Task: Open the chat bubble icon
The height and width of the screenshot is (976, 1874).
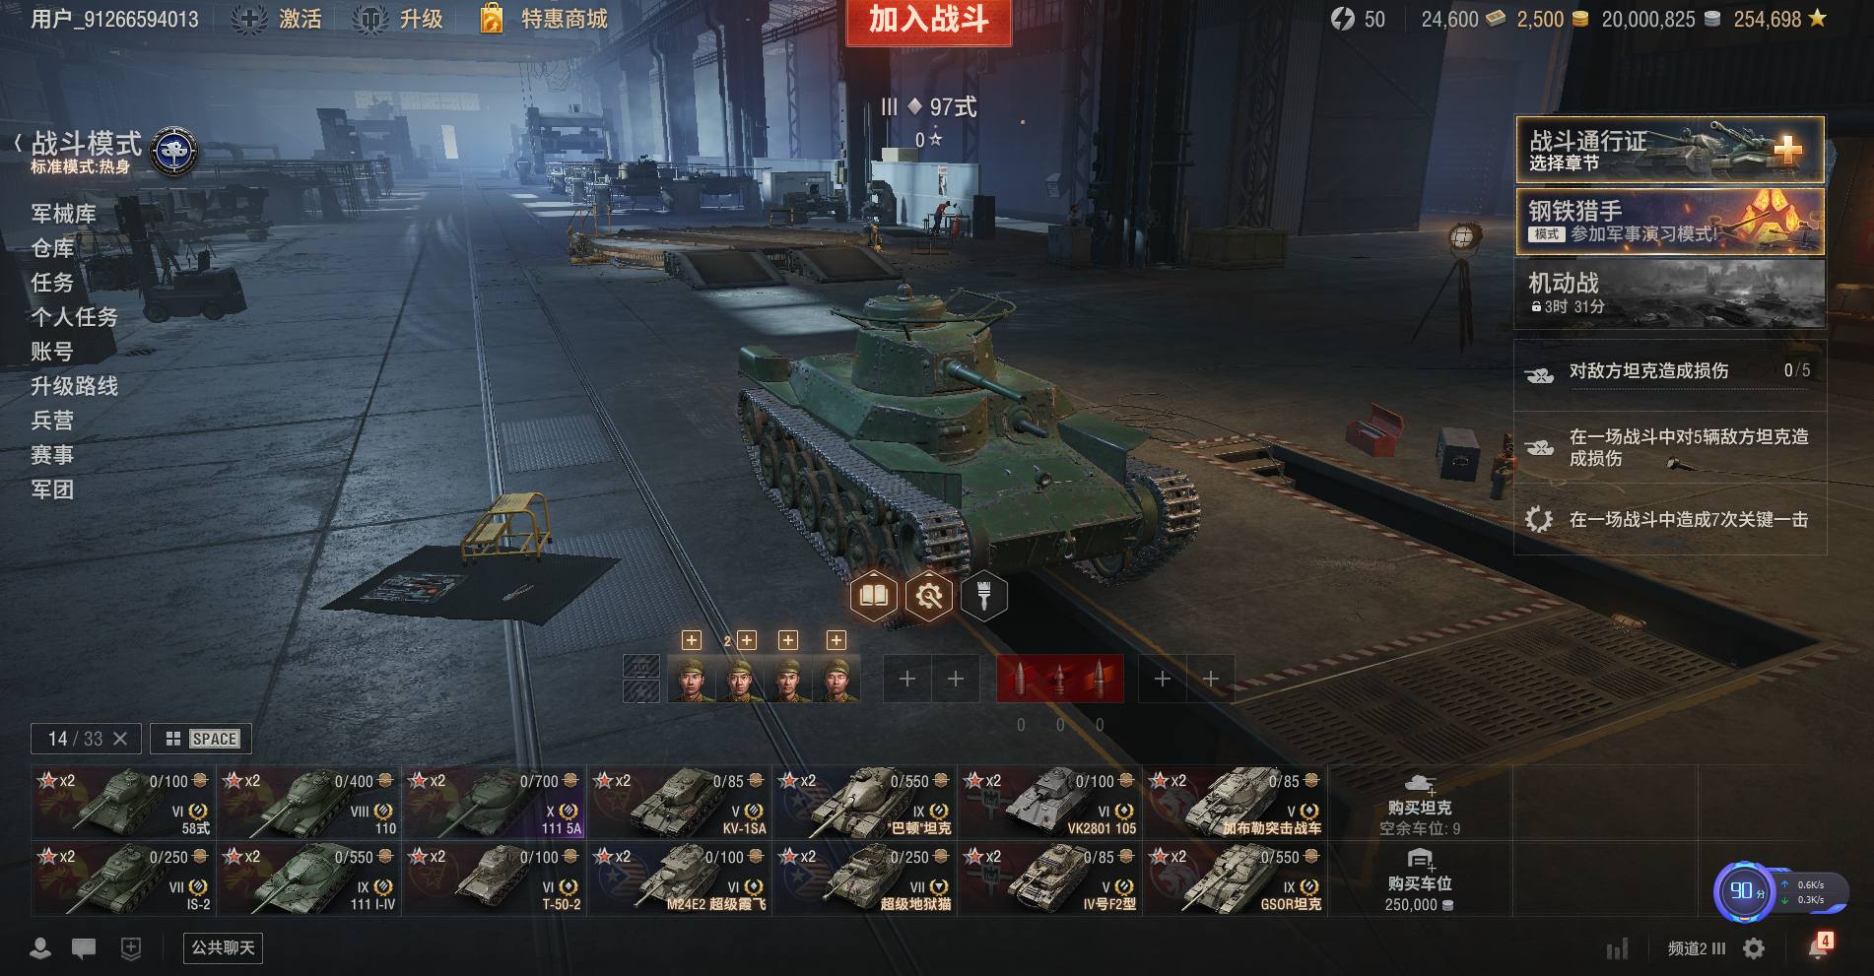Action: [84, 948]
